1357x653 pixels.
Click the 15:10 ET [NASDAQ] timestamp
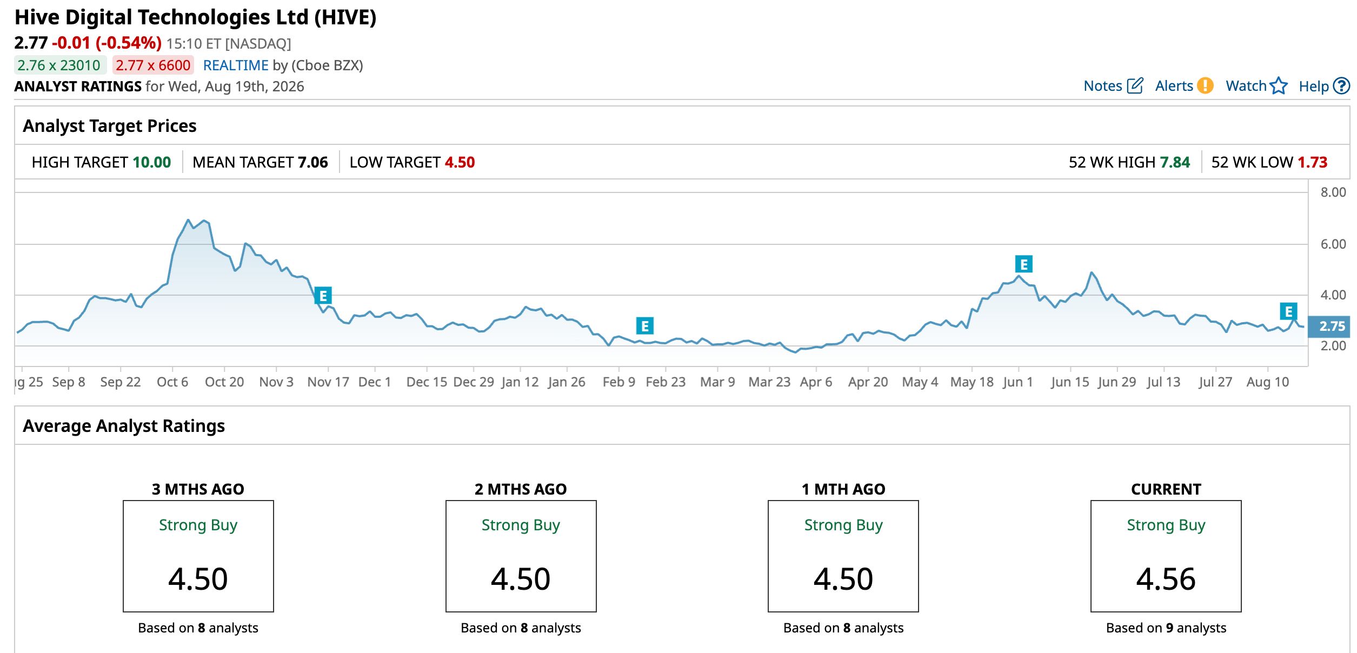pyautogui.click(x=229, y=44)
